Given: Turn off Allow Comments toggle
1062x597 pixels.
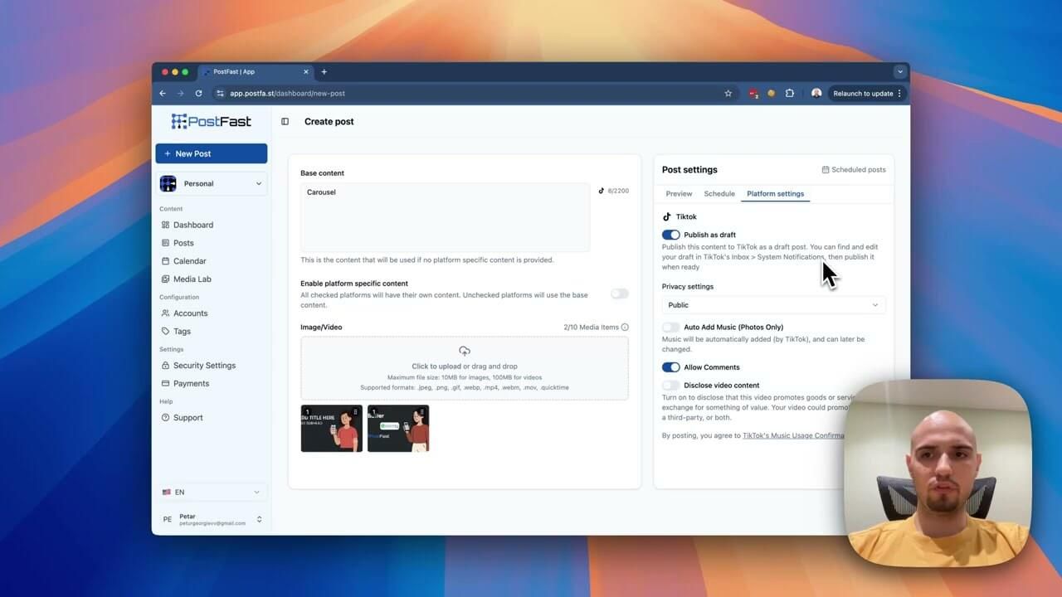Looking at the screenshot, I should coord(670,367).
